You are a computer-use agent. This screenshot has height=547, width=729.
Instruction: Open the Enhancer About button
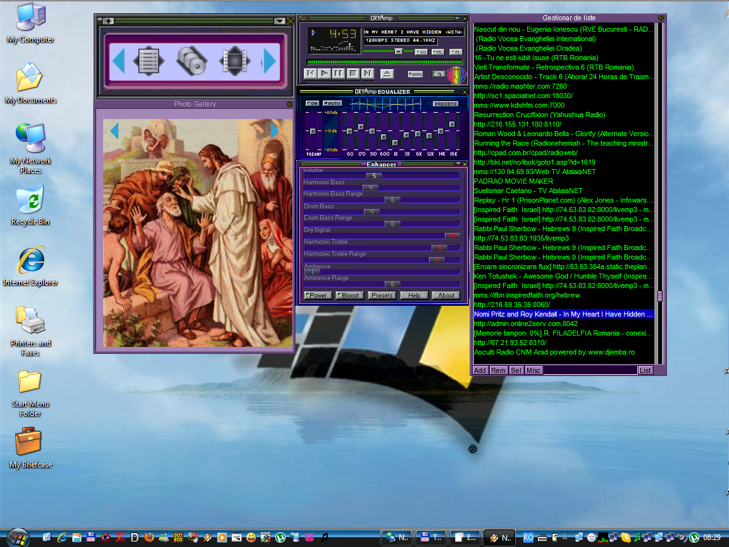click(x=447, y=296)
